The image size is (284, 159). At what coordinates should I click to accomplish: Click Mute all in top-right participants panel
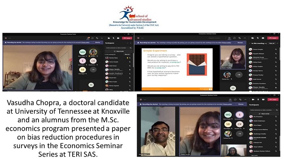272,43
